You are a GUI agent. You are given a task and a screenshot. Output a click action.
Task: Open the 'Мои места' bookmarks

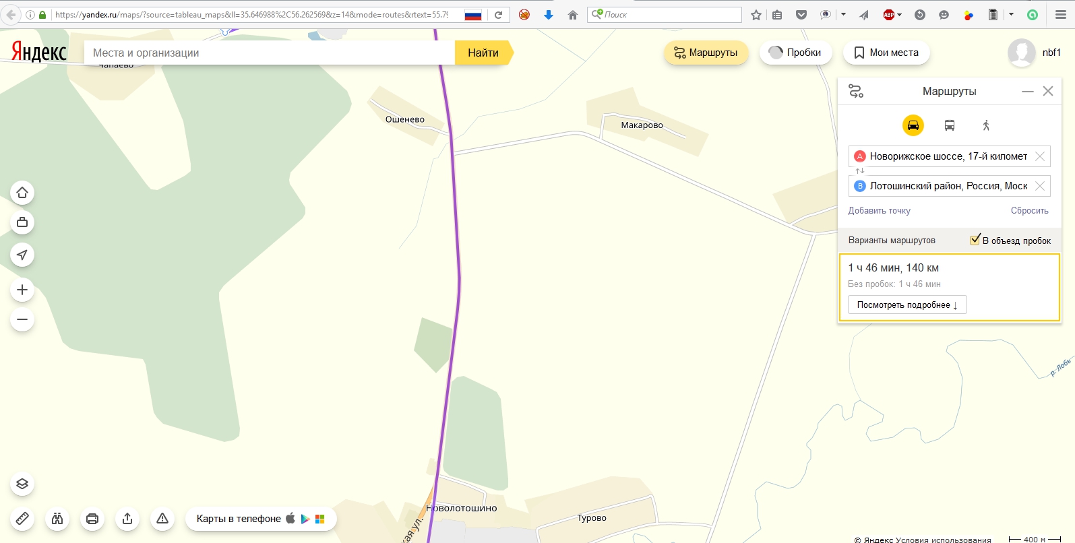(x=886, y=53)
